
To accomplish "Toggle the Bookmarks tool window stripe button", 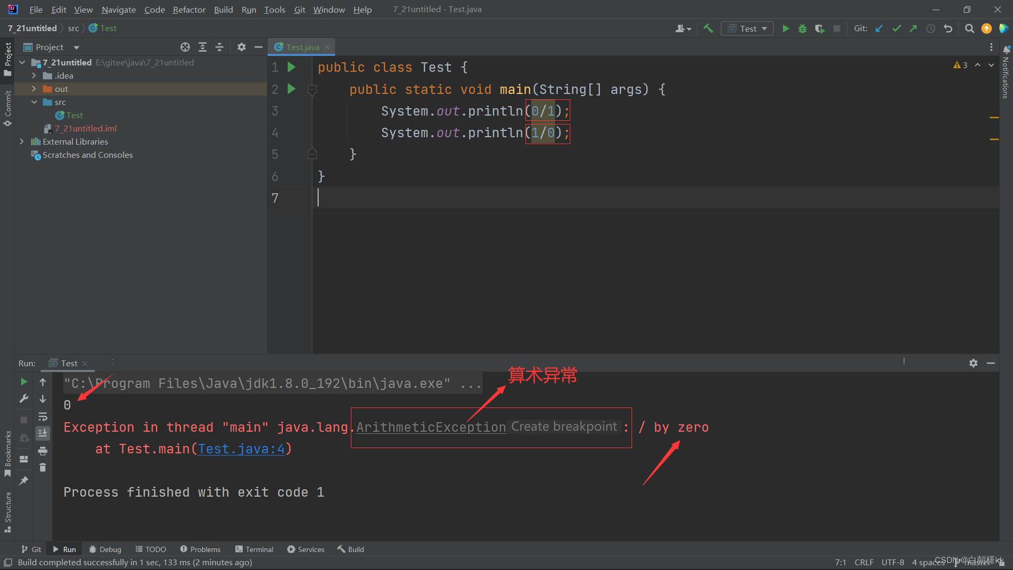I will tap(7, 454).
